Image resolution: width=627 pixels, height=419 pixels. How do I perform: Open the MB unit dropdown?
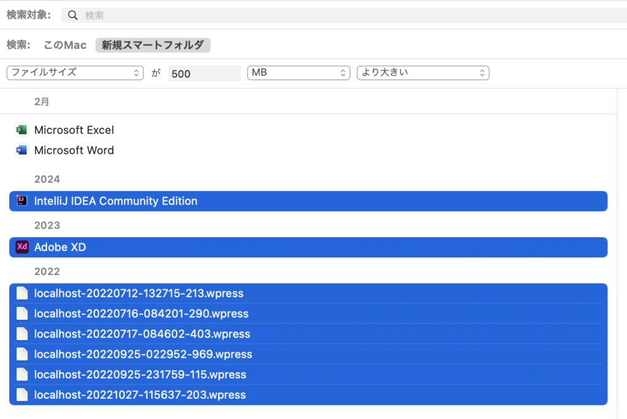pyautogui.click(x=299, y=73)
